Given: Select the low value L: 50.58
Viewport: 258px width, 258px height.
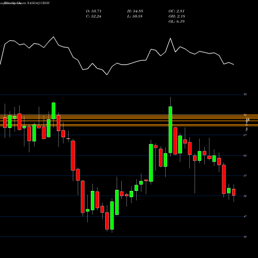Looking at the screenshot, I should 135,17.
